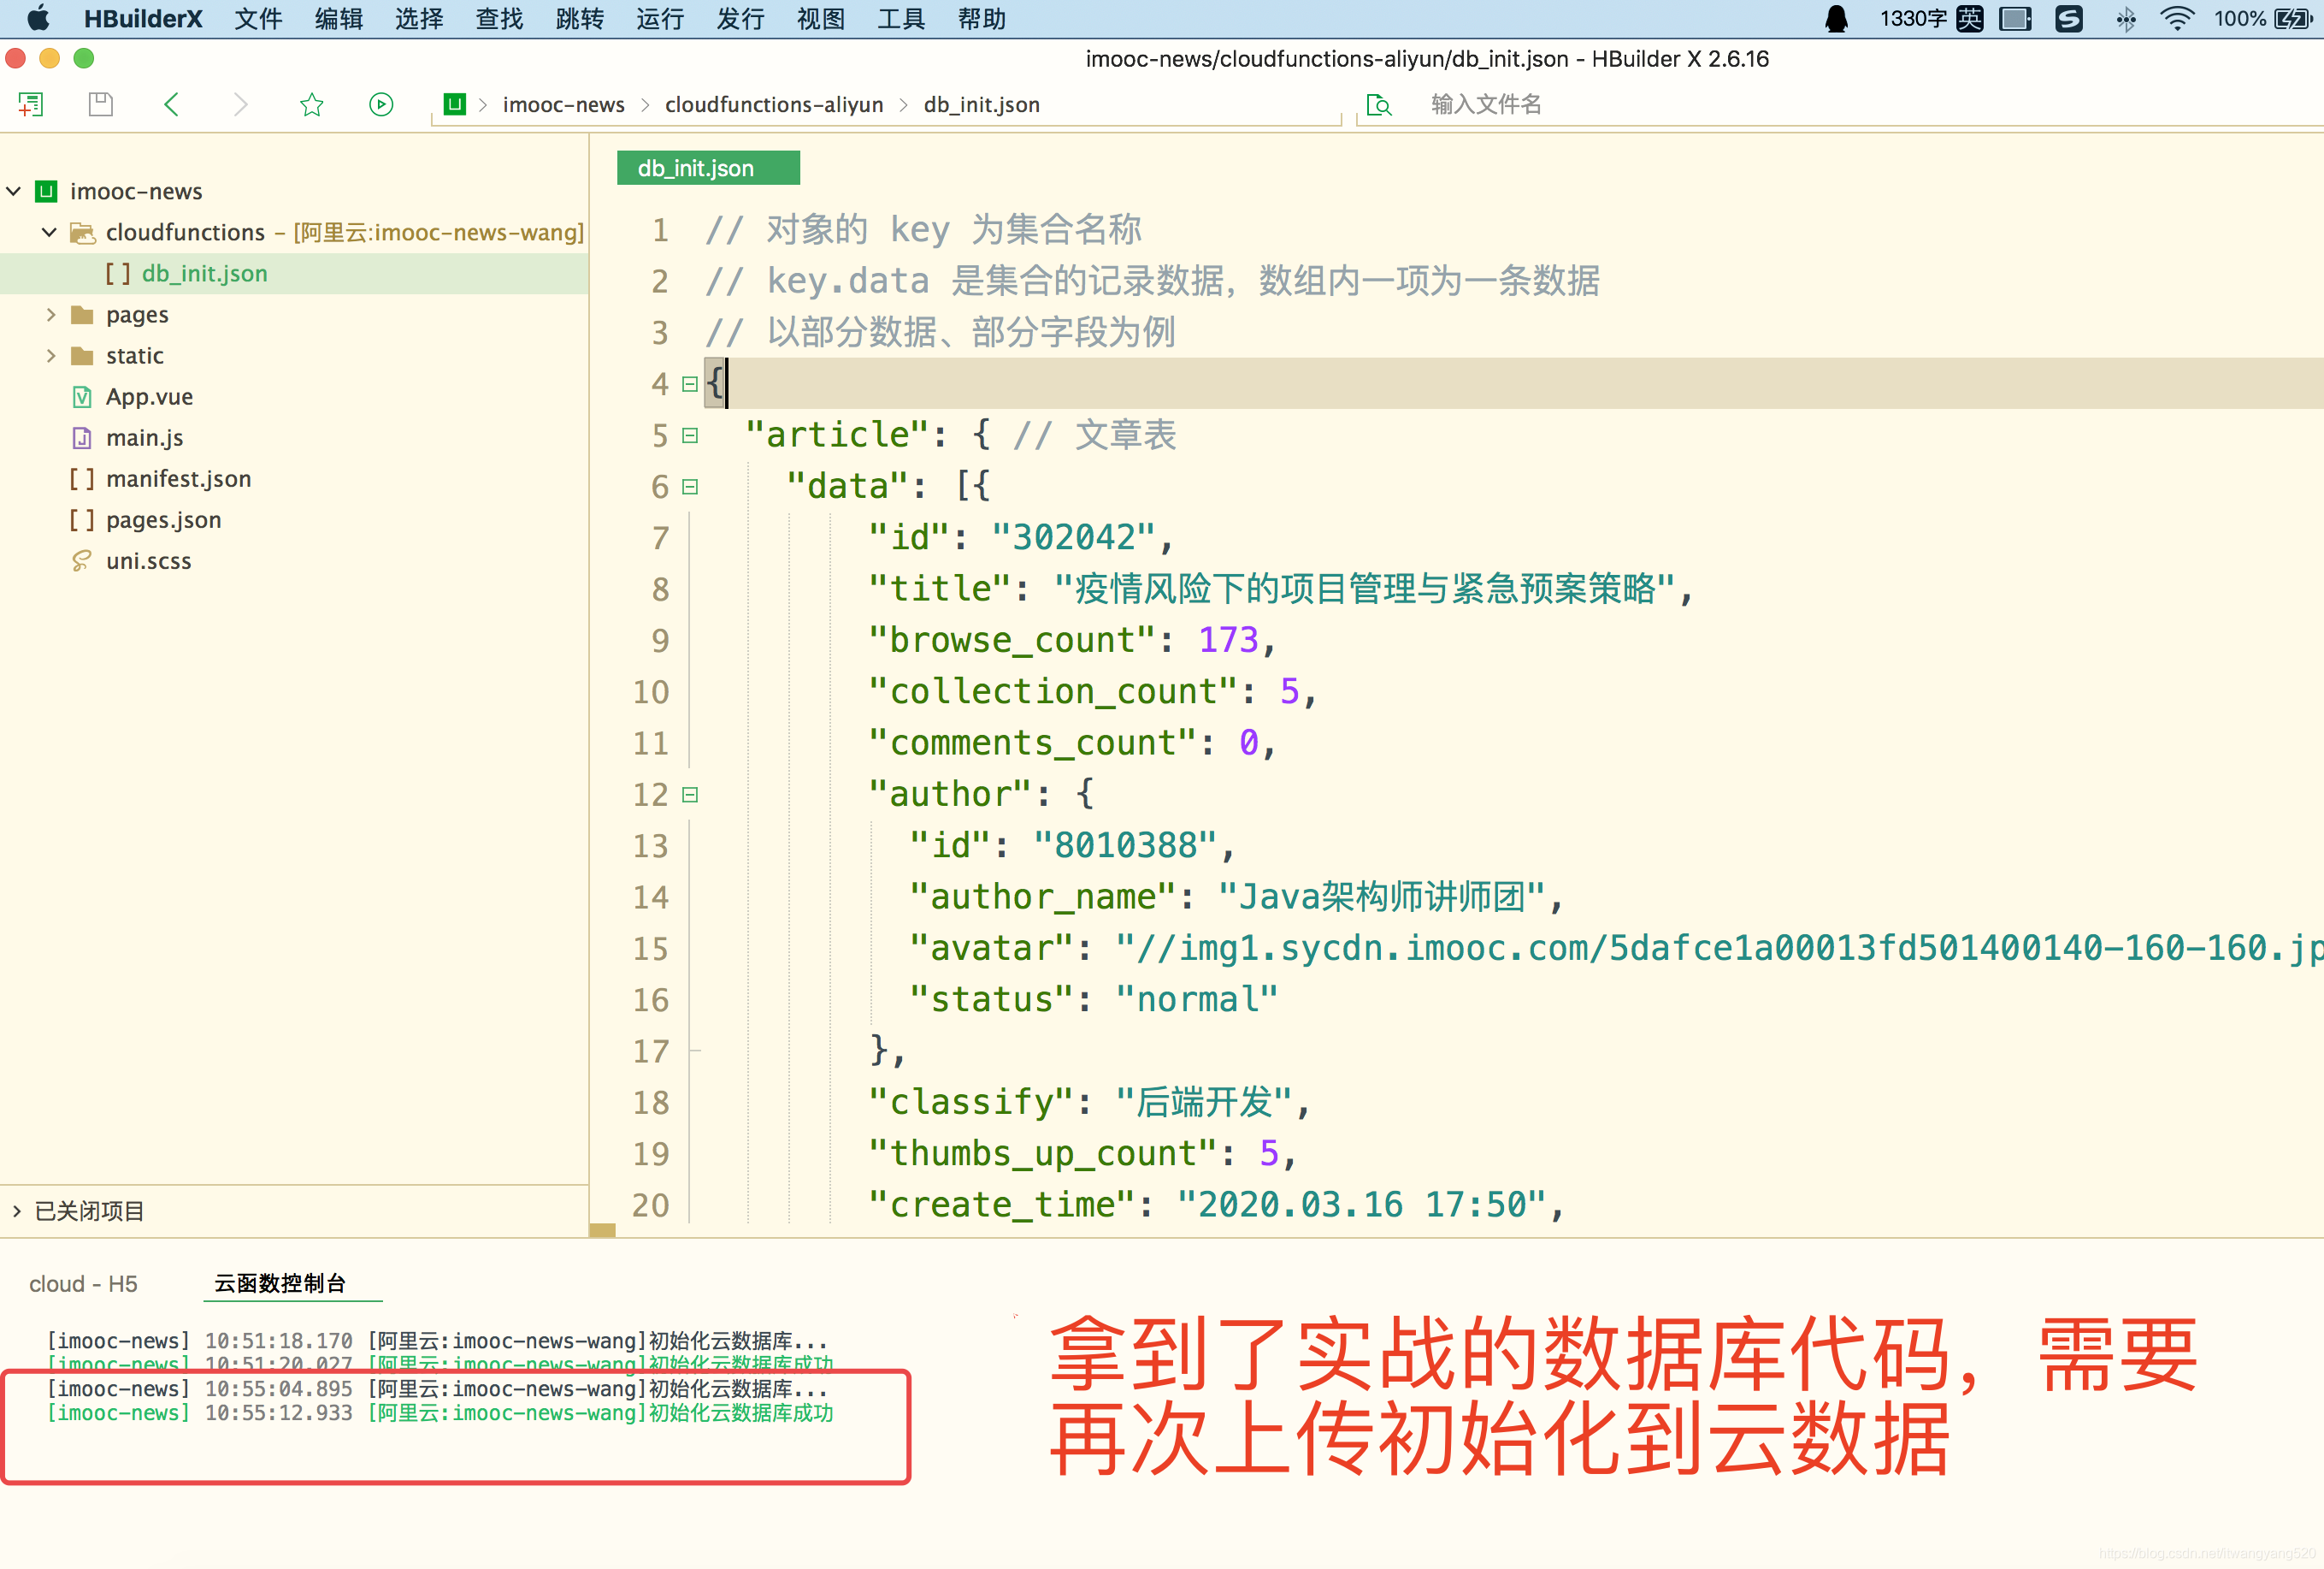Open the 编辑 menu
This screenshot has width=2324, height=1569.
[338, 18]
